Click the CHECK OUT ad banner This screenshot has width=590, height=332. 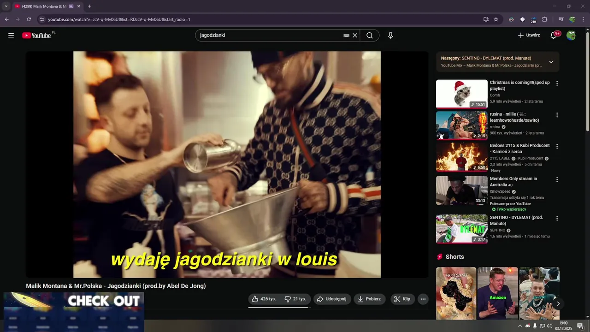click(74, 312)
